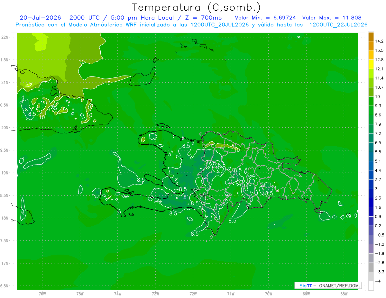Select the dark blue legend swatch between 0.9 and 1.6

coord(371,212)
